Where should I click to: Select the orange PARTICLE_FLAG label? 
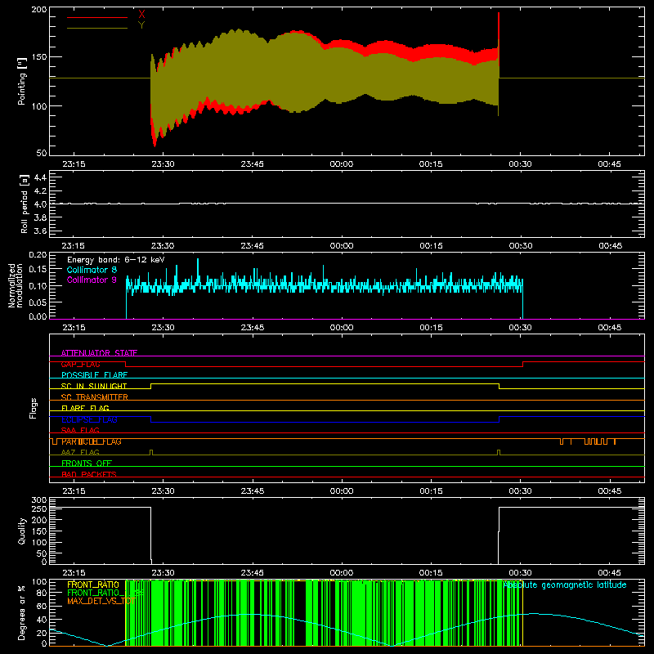(x=92, y=441)
